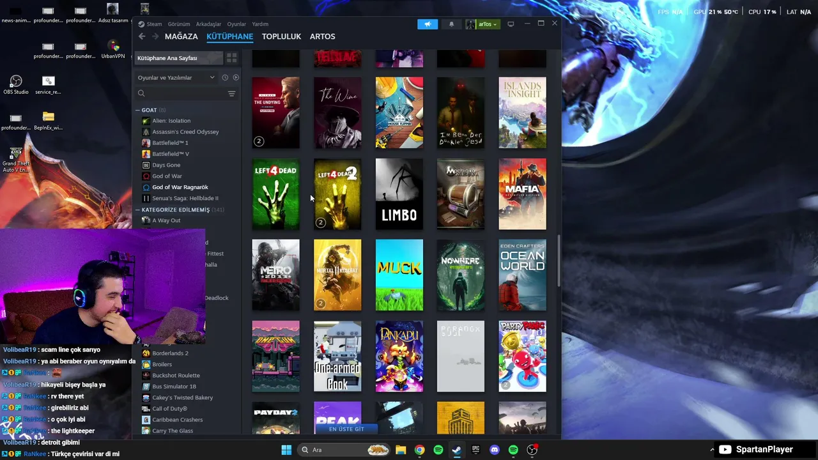The width and height of the screenshot is (818, 460).
Task: Open the Mafia Definitive Edition cover
Action: click(x=523, y=194)
